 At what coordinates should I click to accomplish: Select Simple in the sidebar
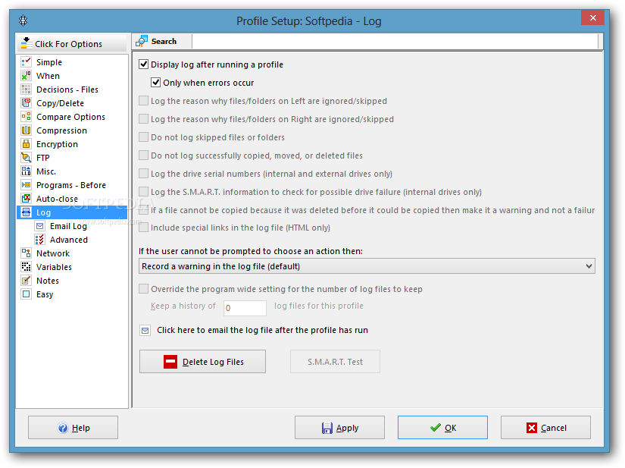(x=49, y=62)
